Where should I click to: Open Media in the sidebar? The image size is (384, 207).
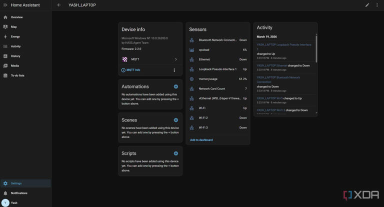25,65
